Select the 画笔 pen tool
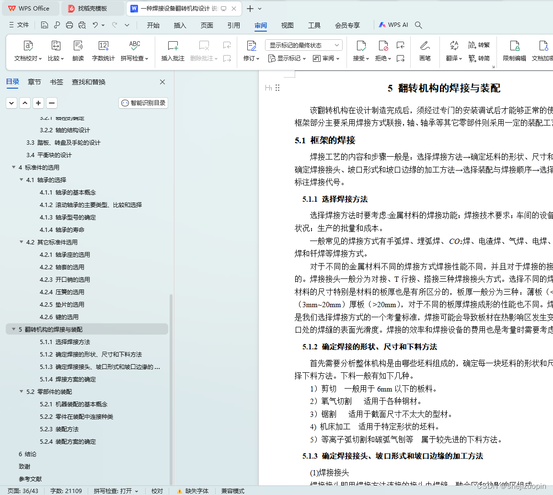Image resolution: width=553 pixels, height=495 pixels. click(x=425, y=51)
